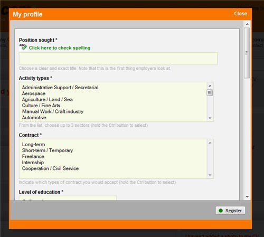264x237 pixels.
Task: Select Aerospace in Activity types
Action: (34, 93)
